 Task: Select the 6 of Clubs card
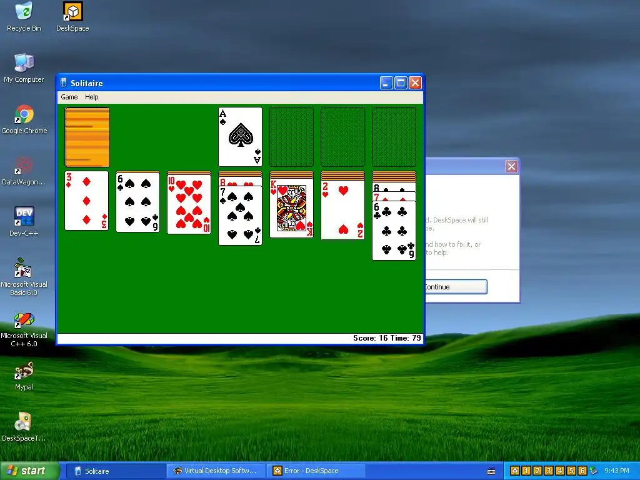394,231
